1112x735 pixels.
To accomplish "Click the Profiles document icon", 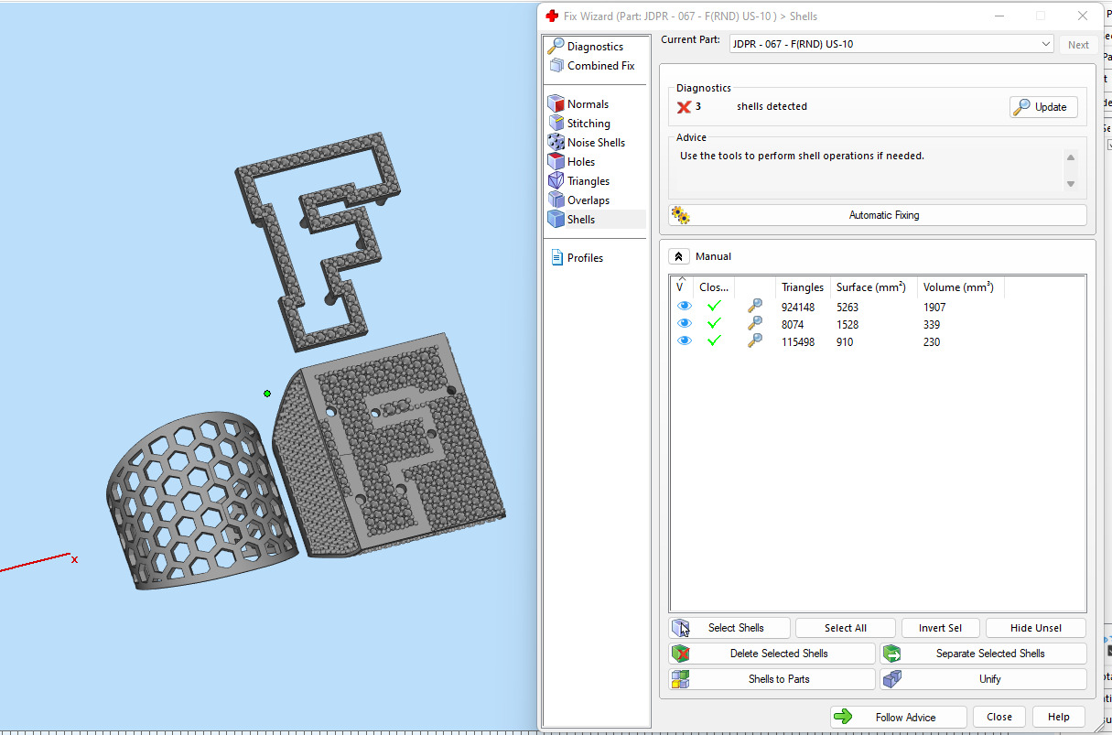I will pyautogui.click(x=556, y=258).
